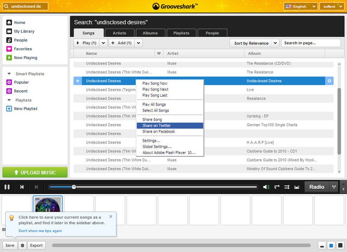
Task: Click the Upload Music button
Action: [x=35, y=173]
